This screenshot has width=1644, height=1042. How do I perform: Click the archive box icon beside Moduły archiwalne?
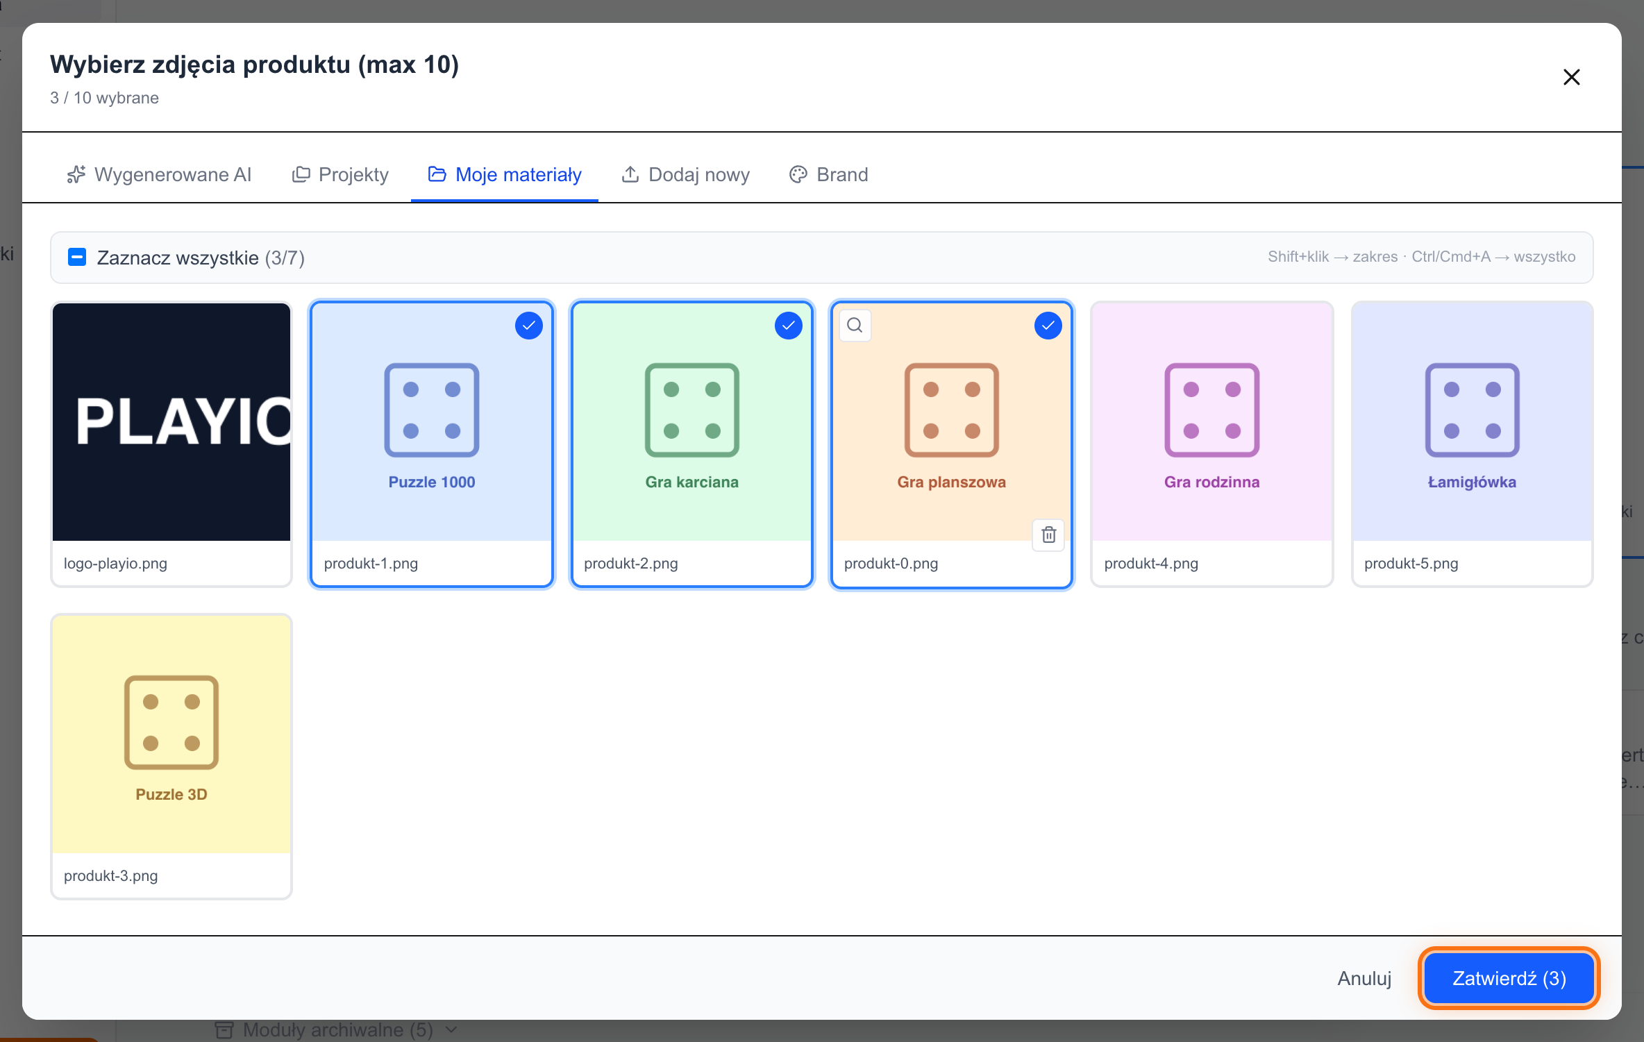(x=224, y=1030)
